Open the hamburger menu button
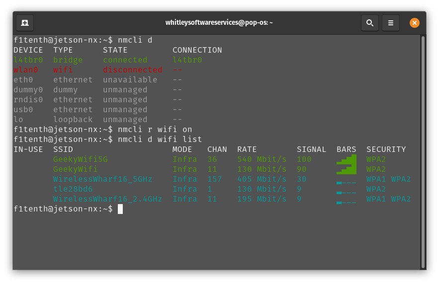The image size is (439, 284). 391,23
